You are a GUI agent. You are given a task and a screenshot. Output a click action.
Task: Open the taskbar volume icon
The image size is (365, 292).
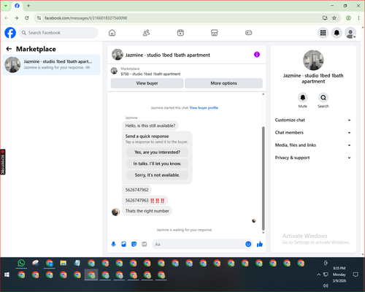(326, 285)
